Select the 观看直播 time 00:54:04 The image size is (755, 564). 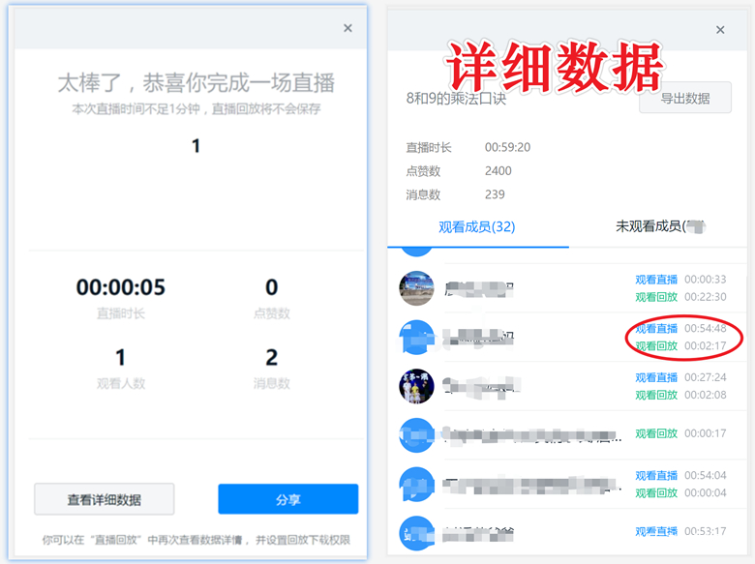[x=706, y=475]
